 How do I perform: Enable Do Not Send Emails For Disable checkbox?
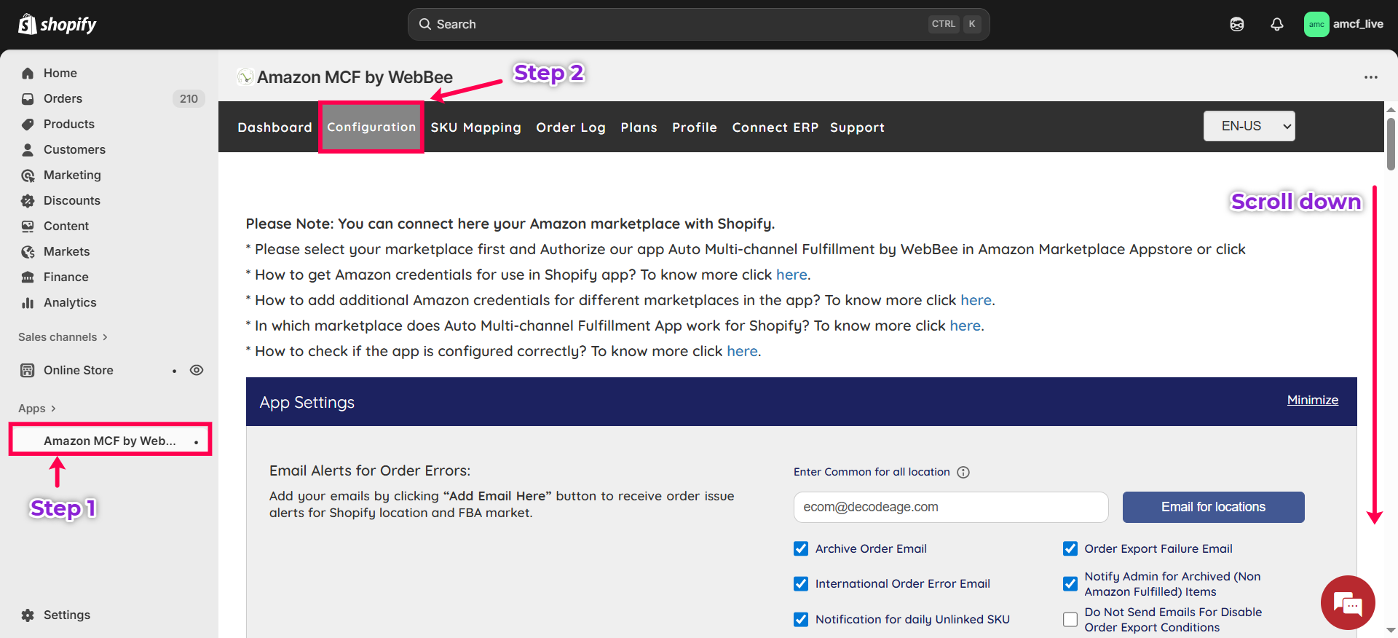point(1070,620)
